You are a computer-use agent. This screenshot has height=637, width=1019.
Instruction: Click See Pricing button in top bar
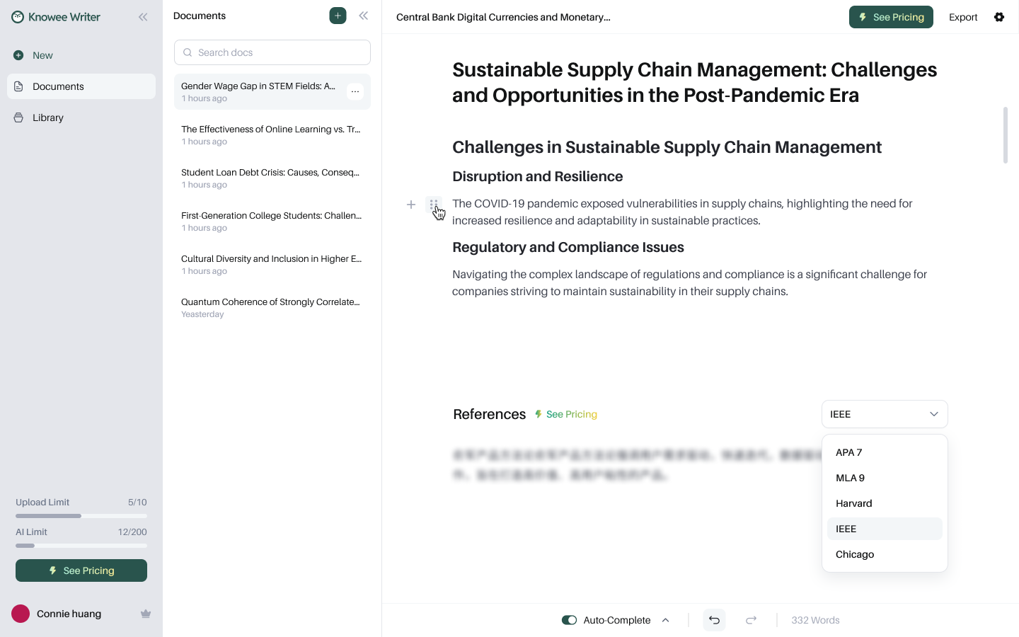click(x=891, y=17)
